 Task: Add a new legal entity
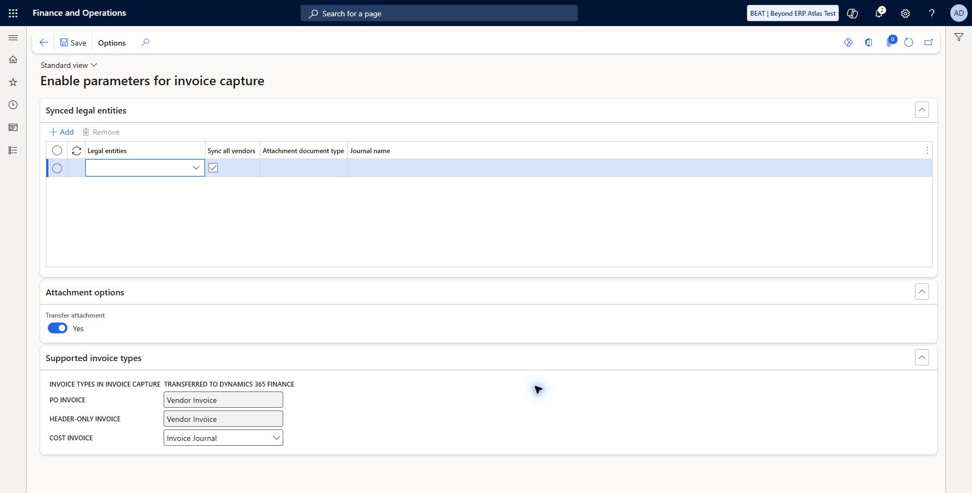click(x=61, y=132)
